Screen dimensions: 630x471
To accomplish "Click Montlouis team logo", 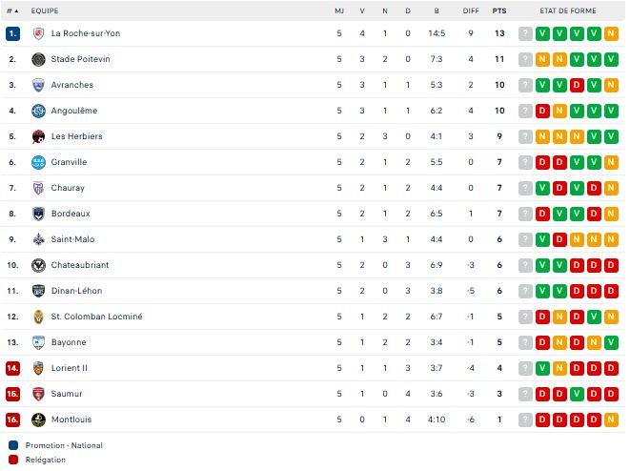I will pyautogui.click(x=38, y=420).
